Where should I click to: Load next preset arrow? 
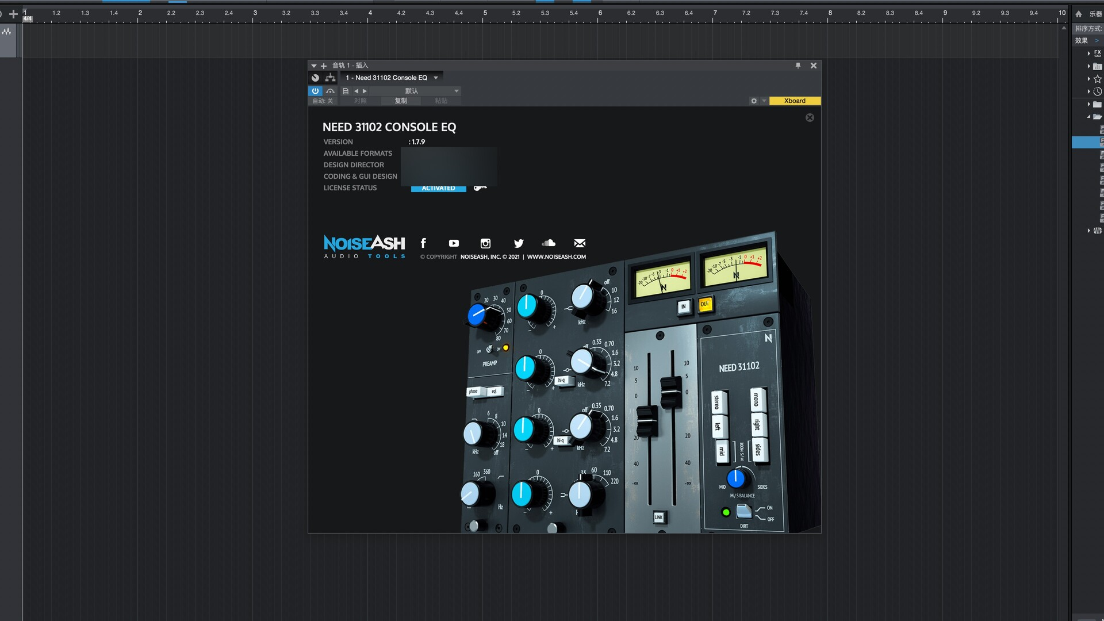(365, 91)
